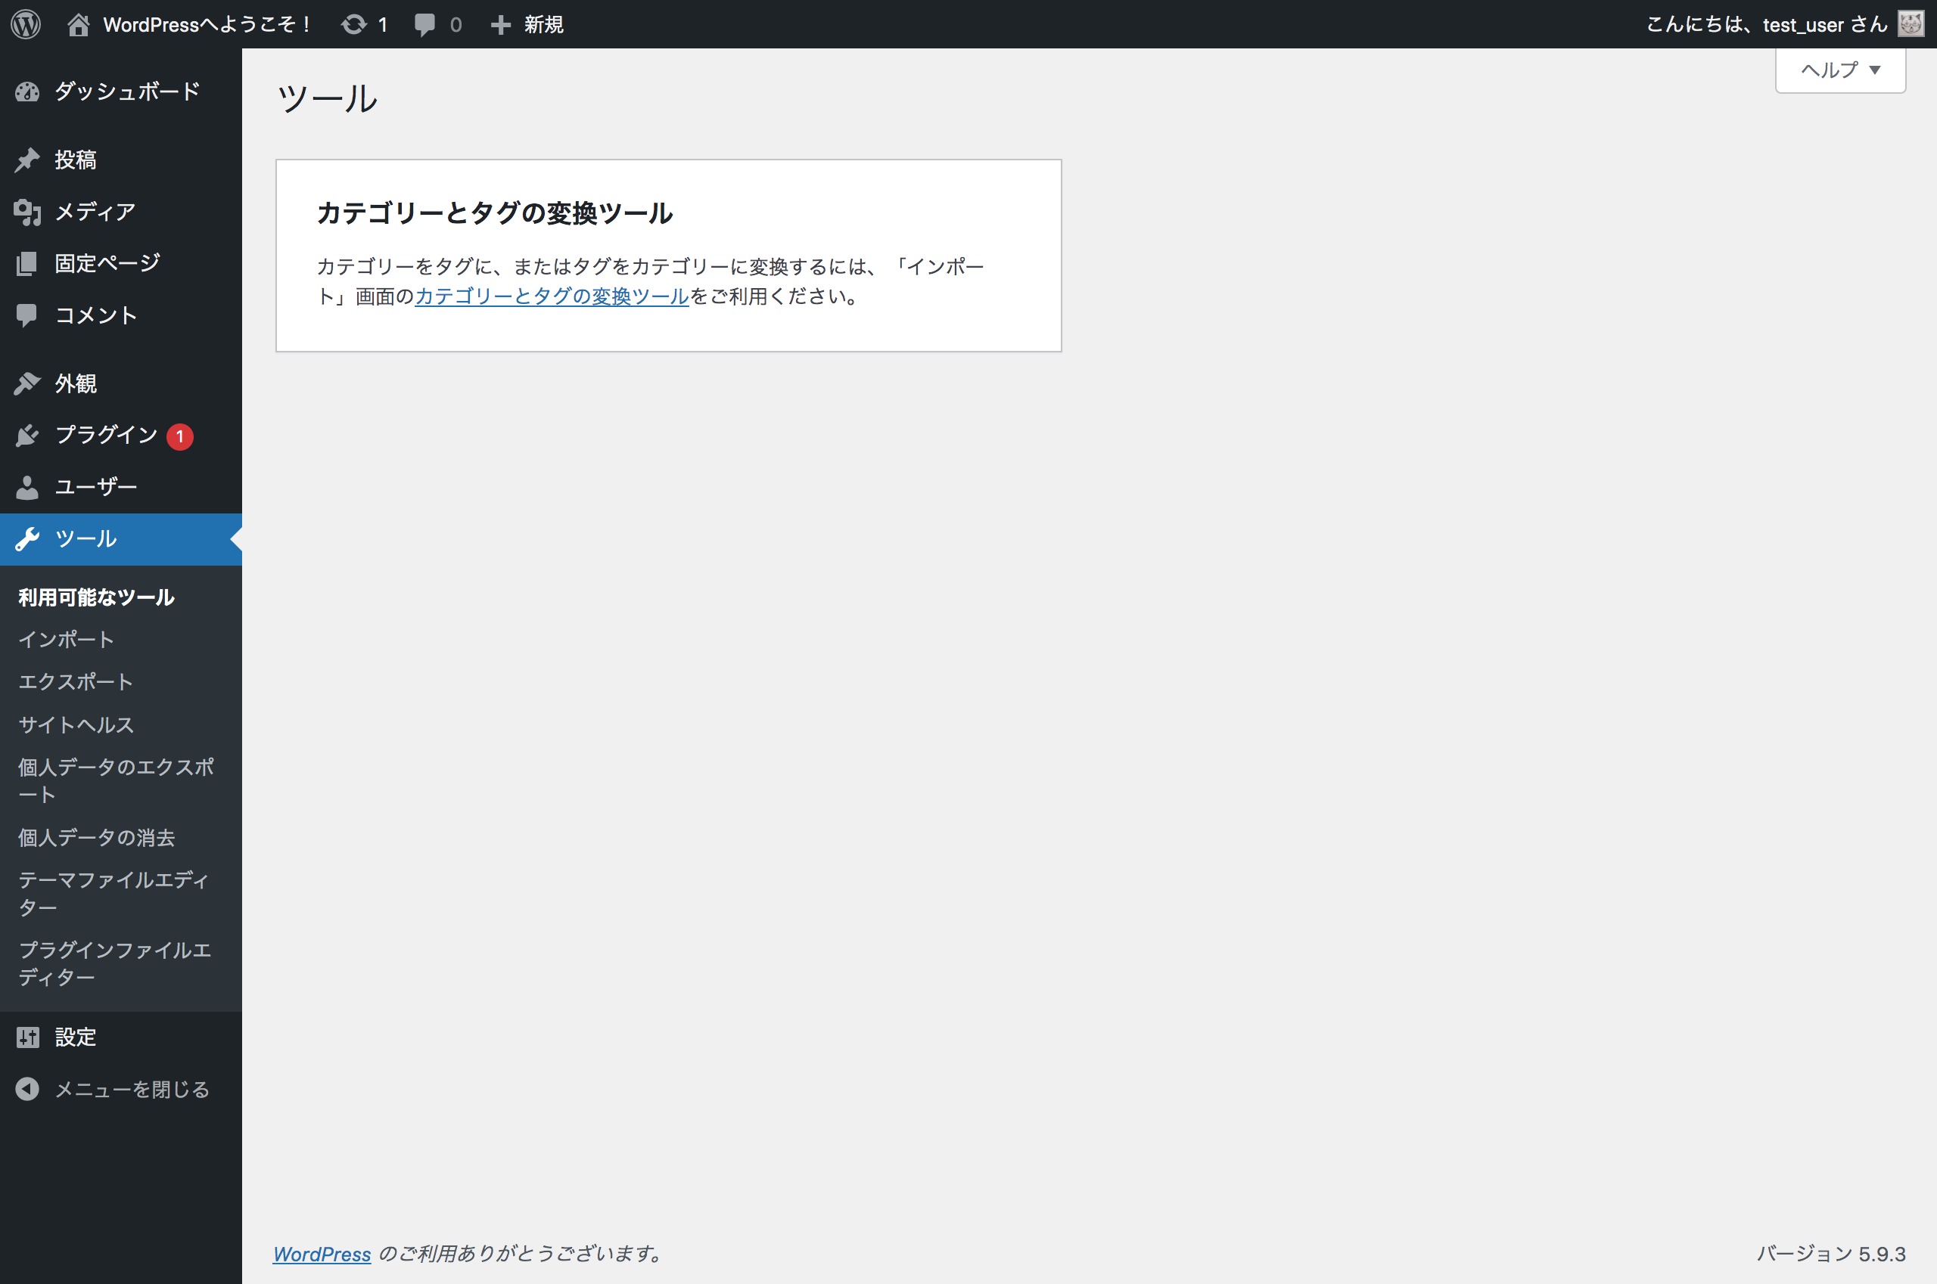The height and width of the screenshot is (1284, 1937).
Task: Click the comments bubble icon in admin bar
Action: click(x=424, y=24)
